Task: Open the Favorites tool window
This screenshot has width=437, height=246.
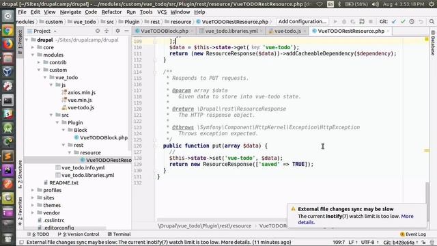Action: point(20,211)
